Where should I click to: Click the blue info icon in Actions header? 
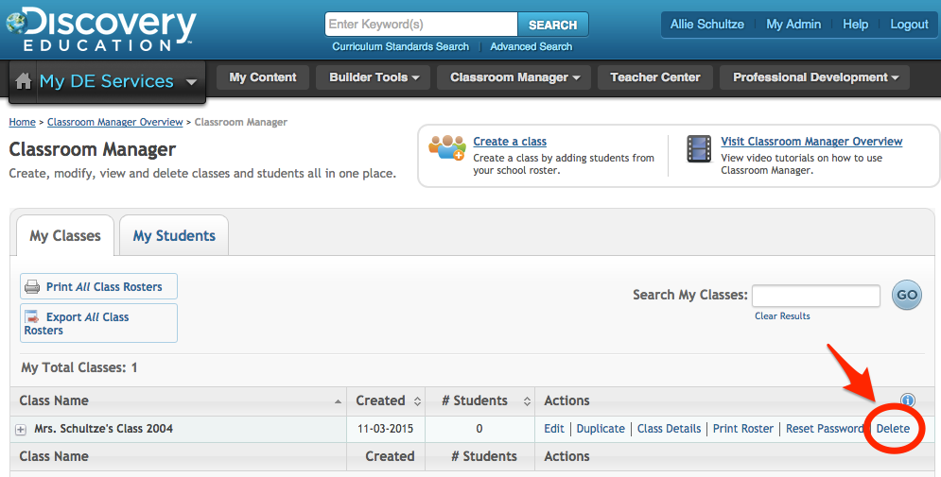tap(907, 400)
